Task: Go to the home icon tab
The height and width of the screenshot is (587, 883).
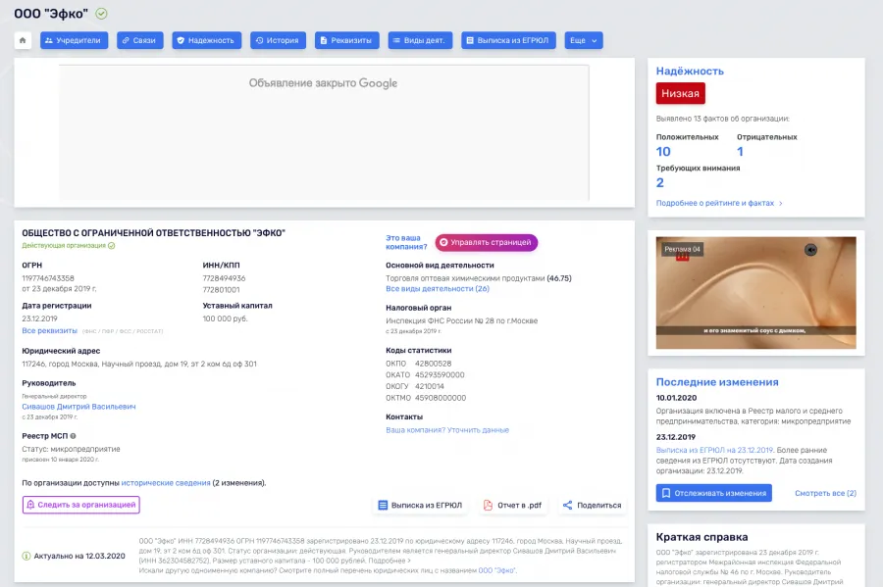Action: (23, 40)
